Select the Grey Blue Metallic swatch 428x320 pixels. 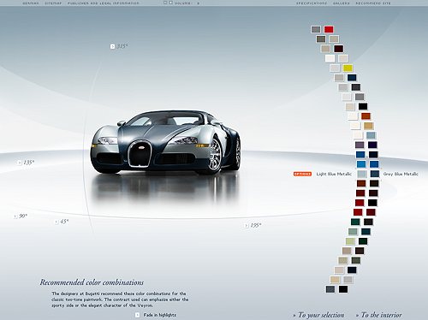pyautogui.click(x=375, y=174)
